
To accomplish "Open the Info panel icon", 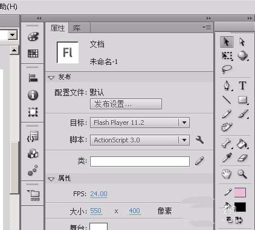I will pos(33,95).
